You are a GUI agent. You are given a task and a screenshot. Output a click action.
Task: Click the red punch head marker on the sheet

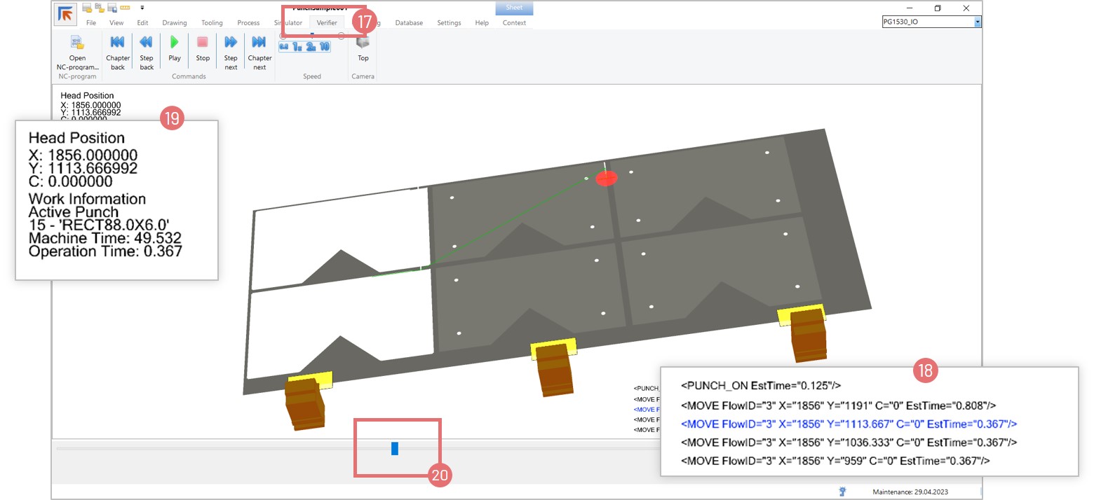tap(606, 179)
